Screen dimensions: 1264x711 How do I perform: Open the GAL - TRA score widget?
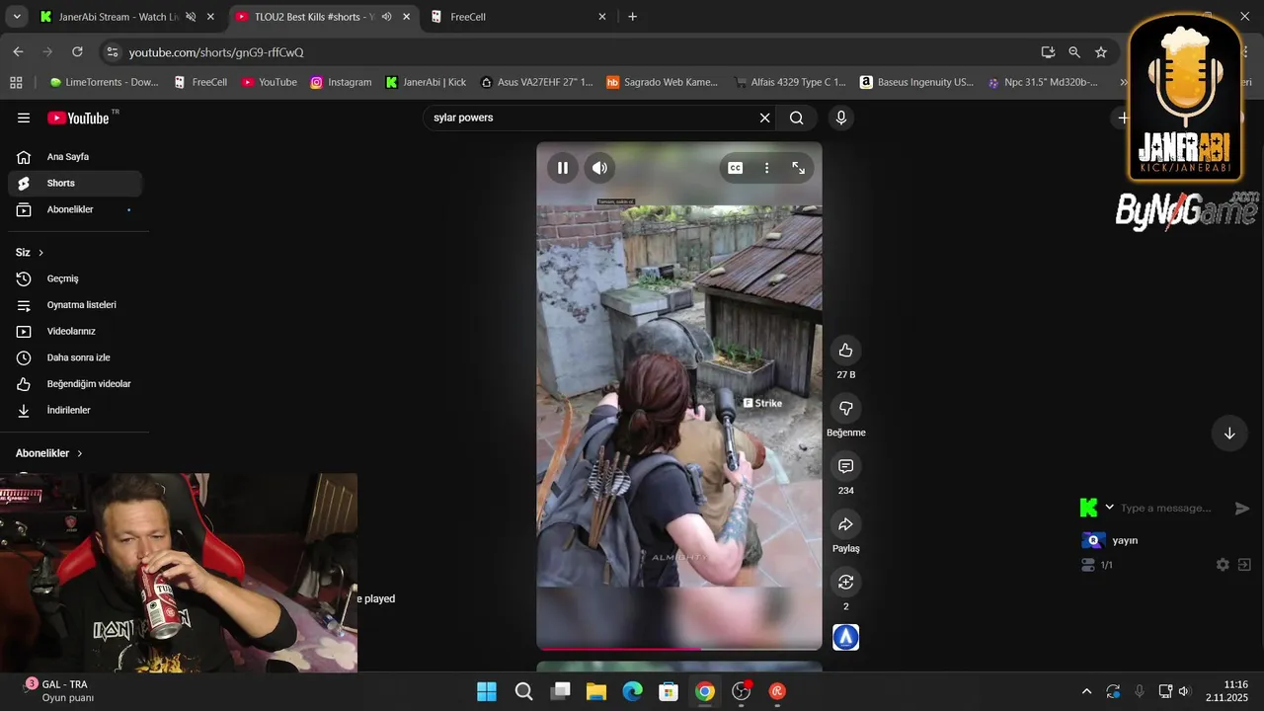(x=61, y=691)
